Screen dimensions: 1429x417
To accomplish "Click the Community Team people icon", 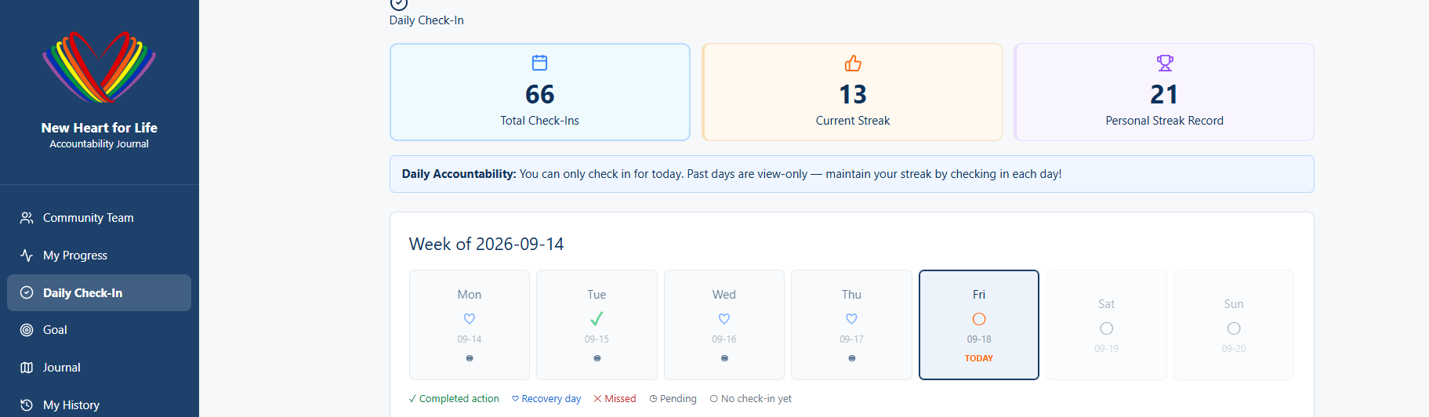I will pyautogui.click(x=27, y=218).
